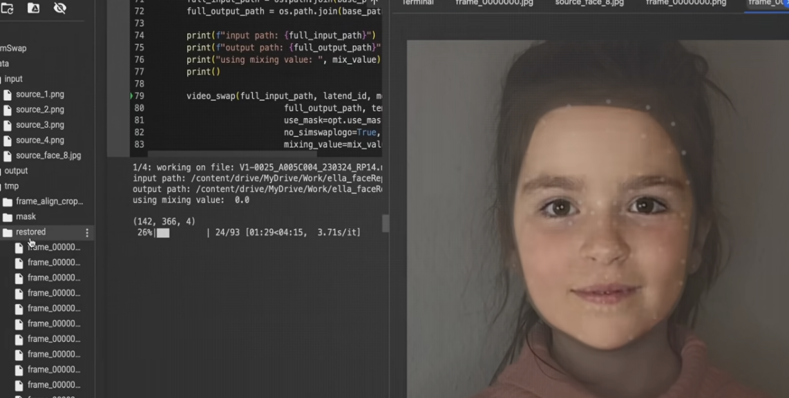Open the three-dot menu for restored folder

(x=87, y=233)
